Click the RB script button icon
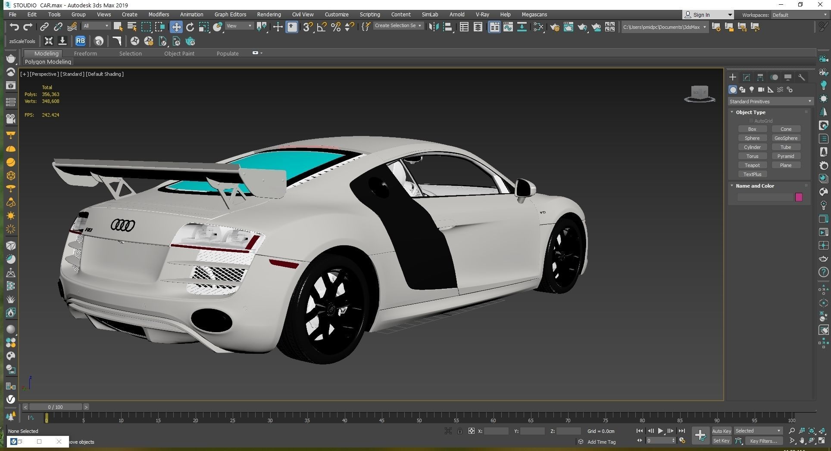This screenshot has width=831, height=451. pyautogui.click(x=80, y=41)
